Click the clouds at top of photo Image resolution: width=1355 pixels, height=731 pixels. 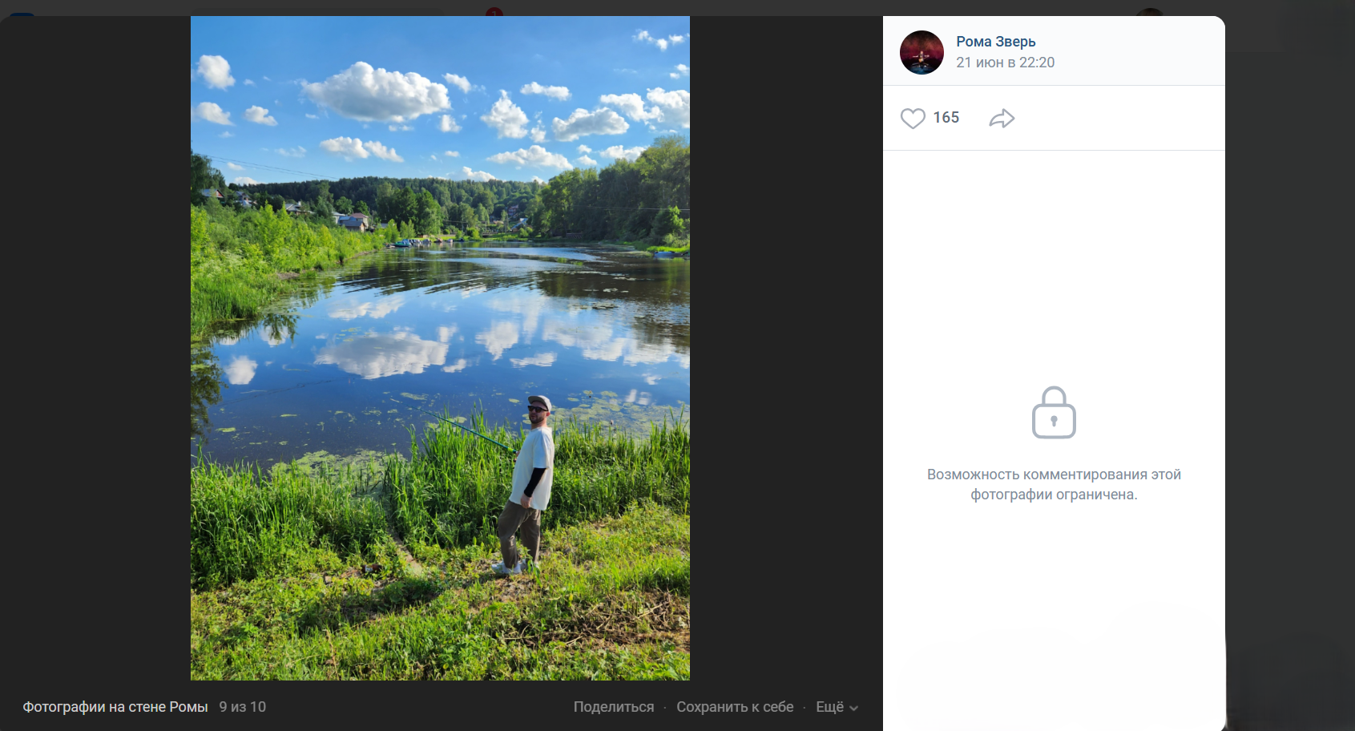377,92
